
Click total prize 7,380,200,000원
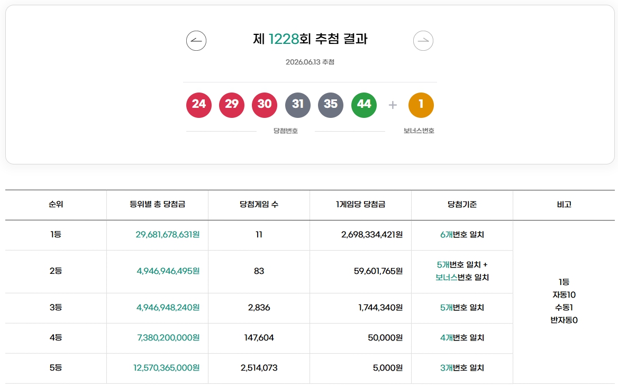[x=168, y=337]
